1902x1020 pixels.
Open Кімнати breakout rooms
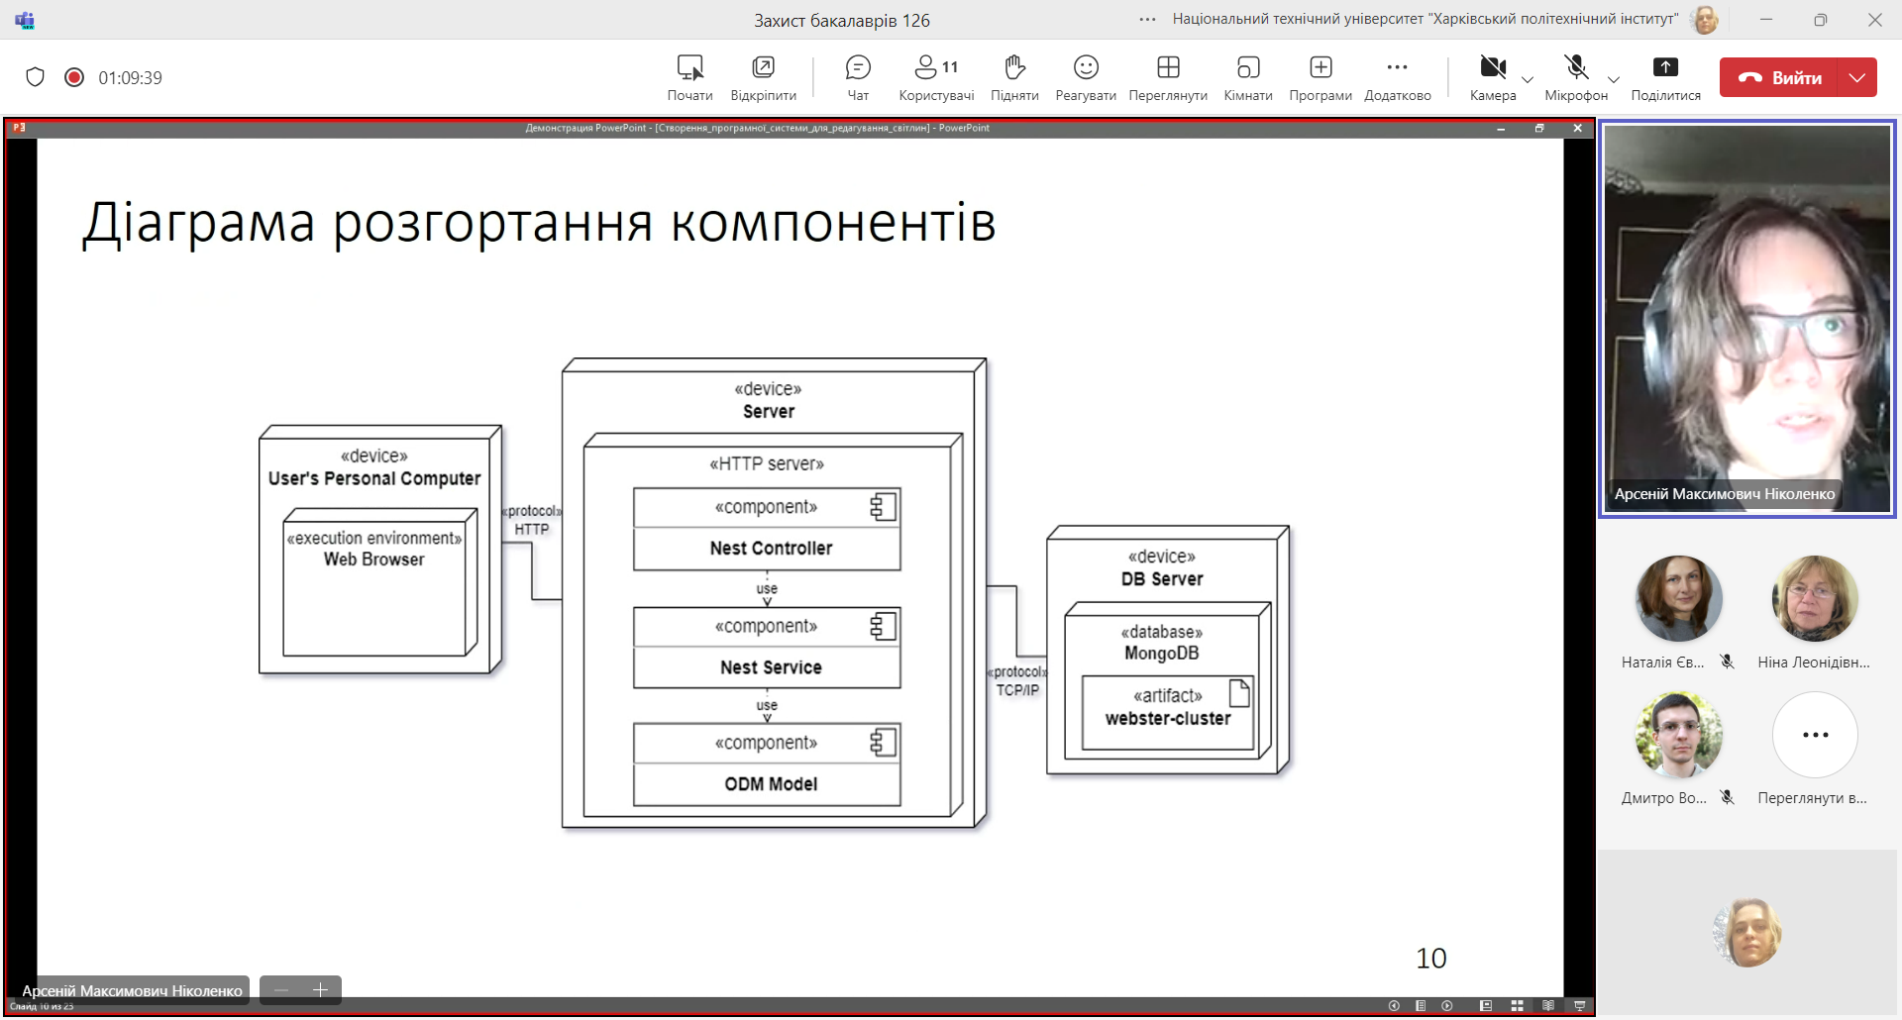1248,77
